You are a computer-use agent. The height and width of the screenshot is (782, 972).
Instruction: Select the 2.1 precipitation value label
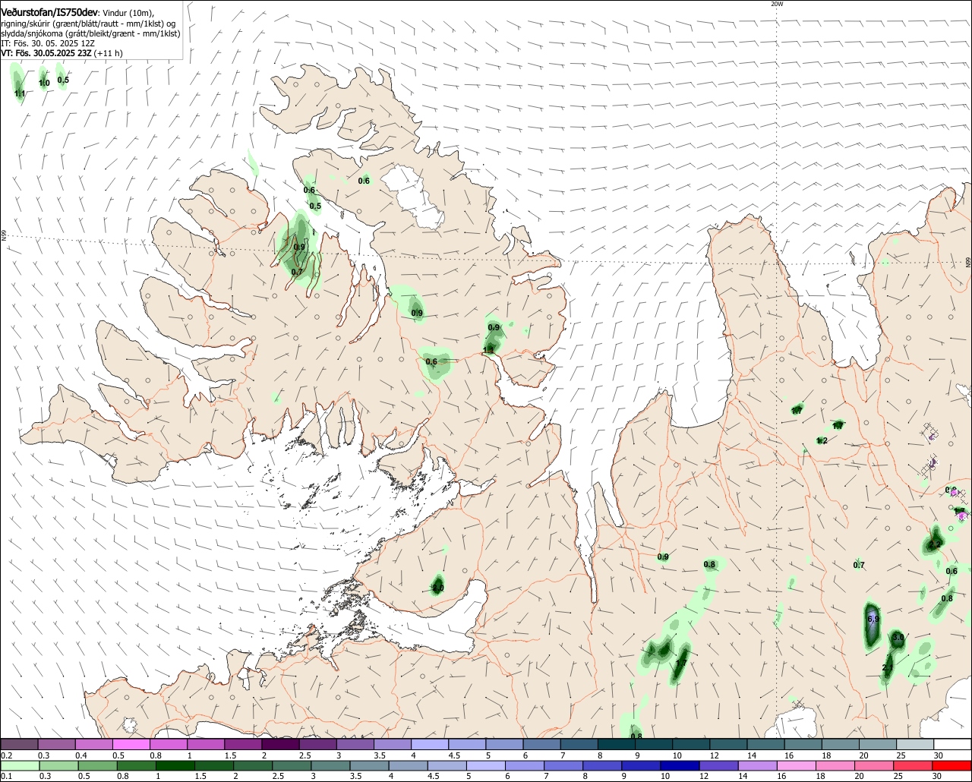[887, 667]
